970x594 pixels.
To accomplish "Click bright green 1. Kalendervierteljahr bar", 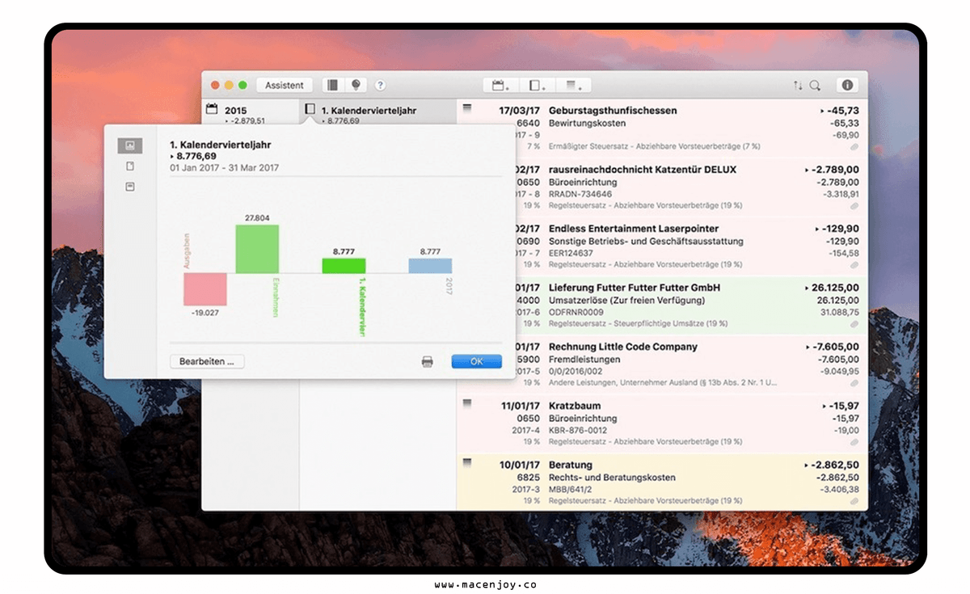I will click(344, 266).
